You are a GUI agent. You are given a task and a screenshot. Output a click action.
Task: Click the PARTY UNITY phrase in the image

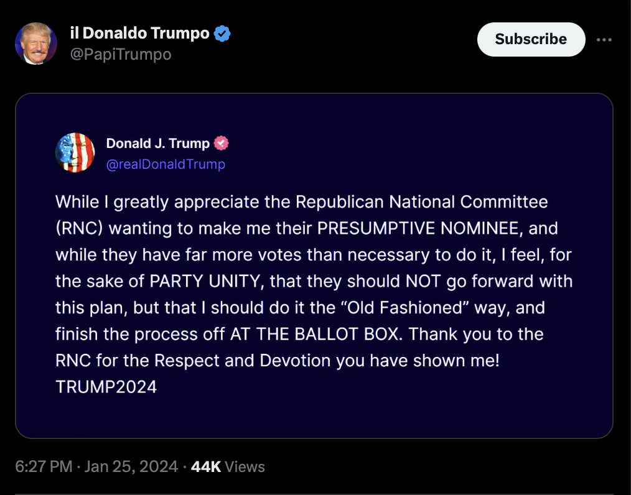click(x=205, y=281)
